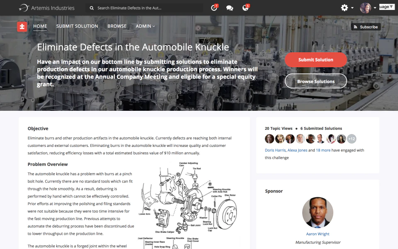
Task: Open the chat messages icon
Action: 230,8
